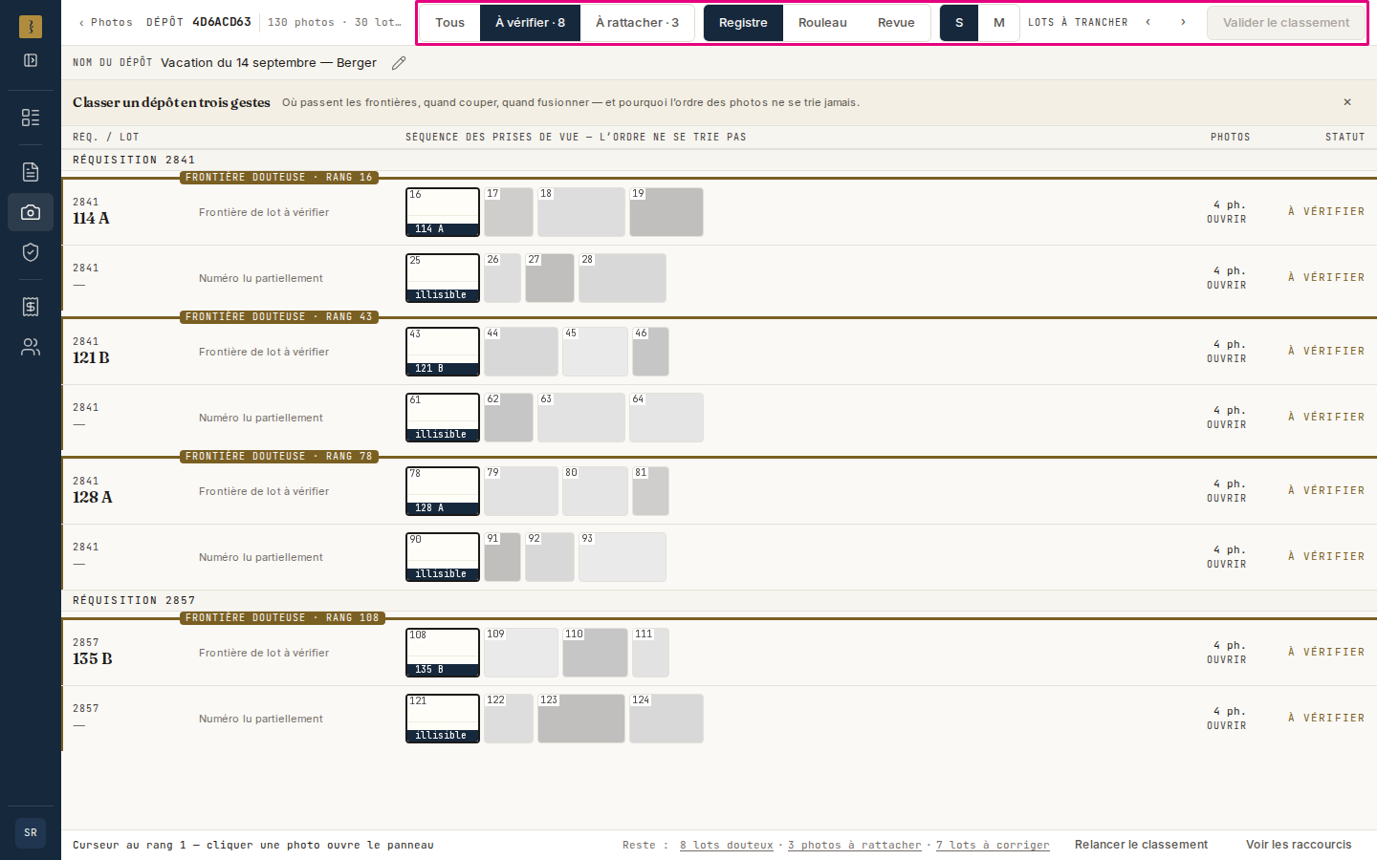The image size is (1377, 860).
Task: Show the Tous filter tab
Action: tap(449, 23)
